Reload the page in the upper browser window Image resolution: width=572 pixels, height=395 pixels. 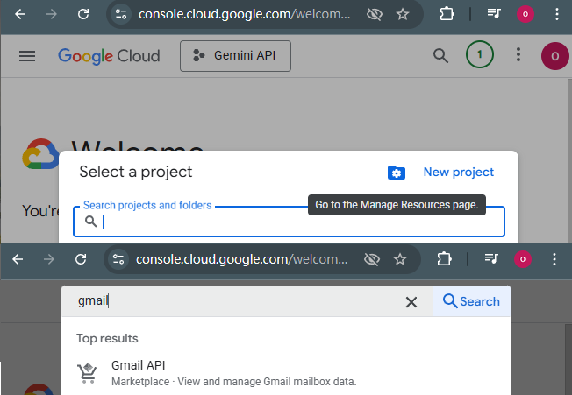point(83,14)
